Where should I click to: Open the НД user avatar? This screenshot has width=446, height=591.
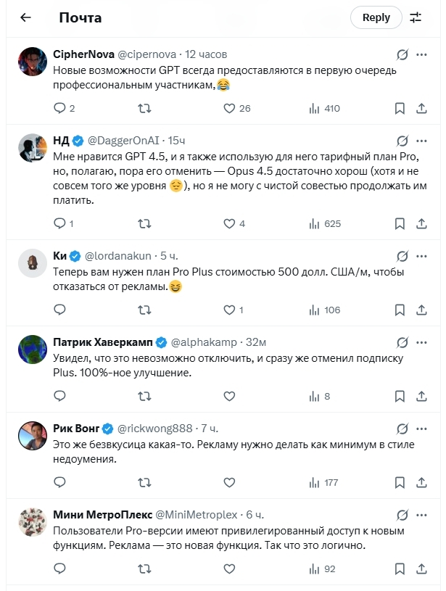[33, 147]
